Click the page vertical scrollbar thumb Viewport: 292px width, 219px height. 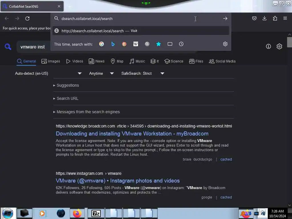[289, 42]
